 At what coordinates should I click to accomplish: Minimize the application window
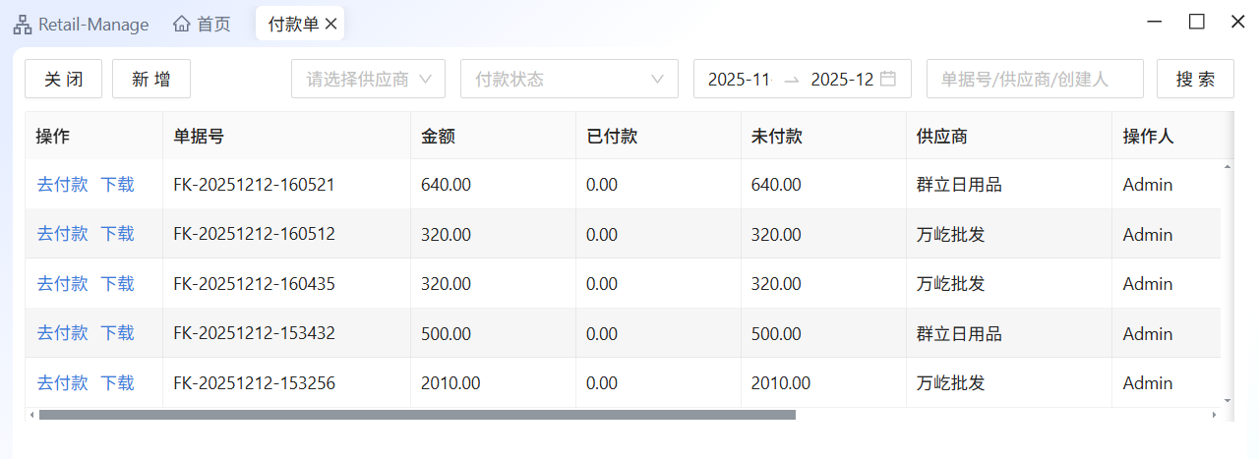(x=1155, y=22)
